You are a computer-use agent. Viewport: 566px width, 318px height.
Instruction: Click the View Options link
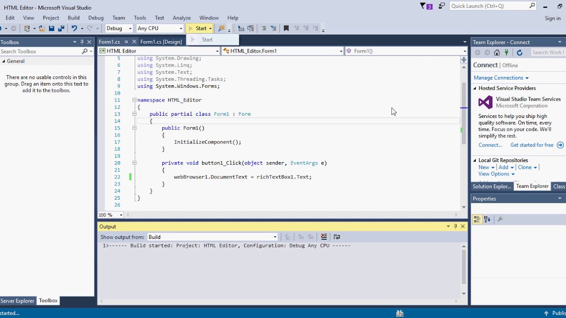(493, 174)
